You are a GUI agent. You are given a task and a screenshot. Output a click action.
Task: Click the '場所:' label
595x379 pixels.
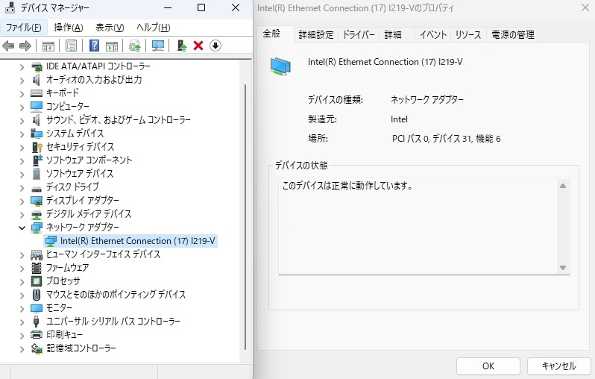tap(318, 139)
